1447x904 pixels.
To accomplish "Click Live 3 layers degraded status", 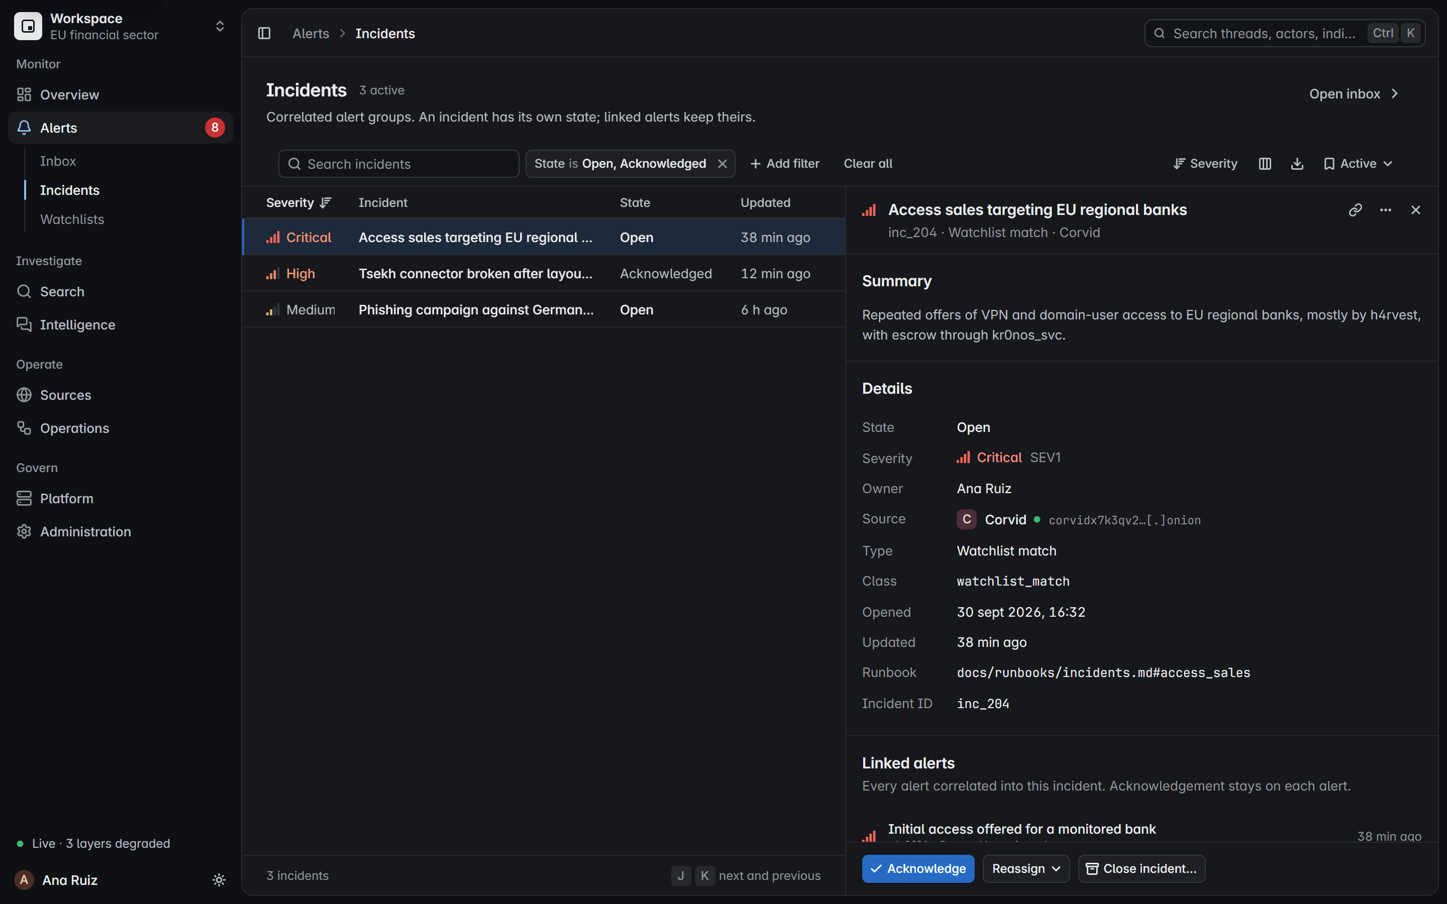I will (x=93, y=843).
